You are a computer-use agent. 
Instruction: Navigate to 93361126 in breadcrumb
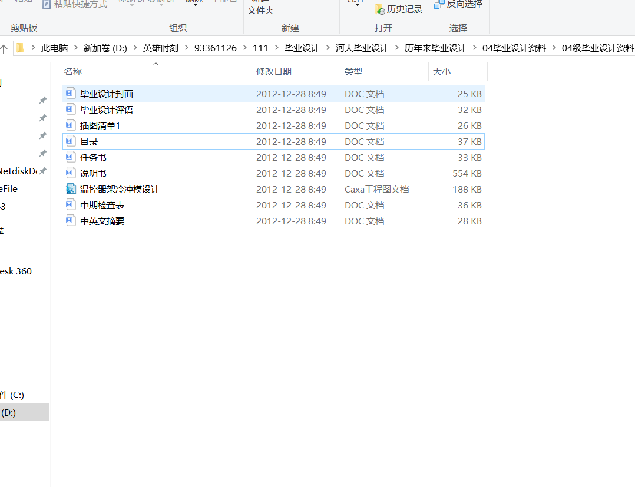[216, 48]
